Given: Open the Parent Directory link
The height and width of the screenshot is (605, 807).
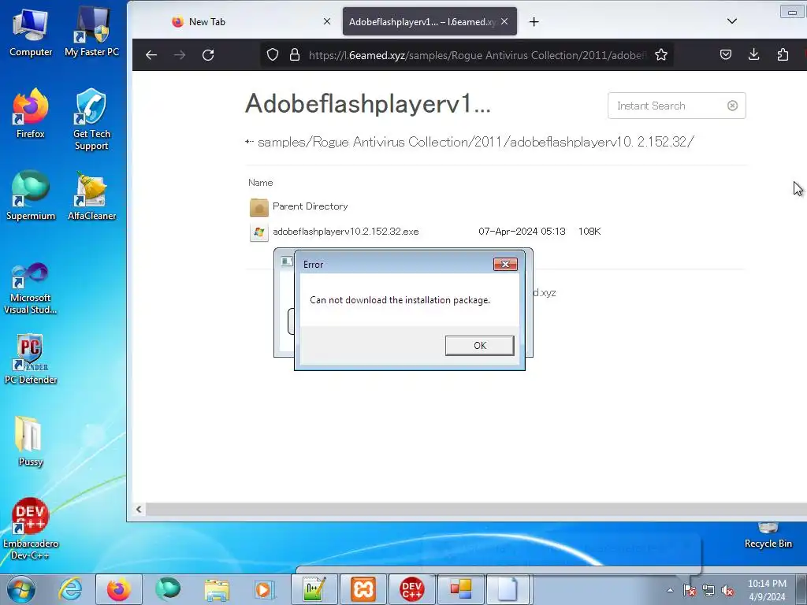Looking at the screenshot, I should (311, 206).
